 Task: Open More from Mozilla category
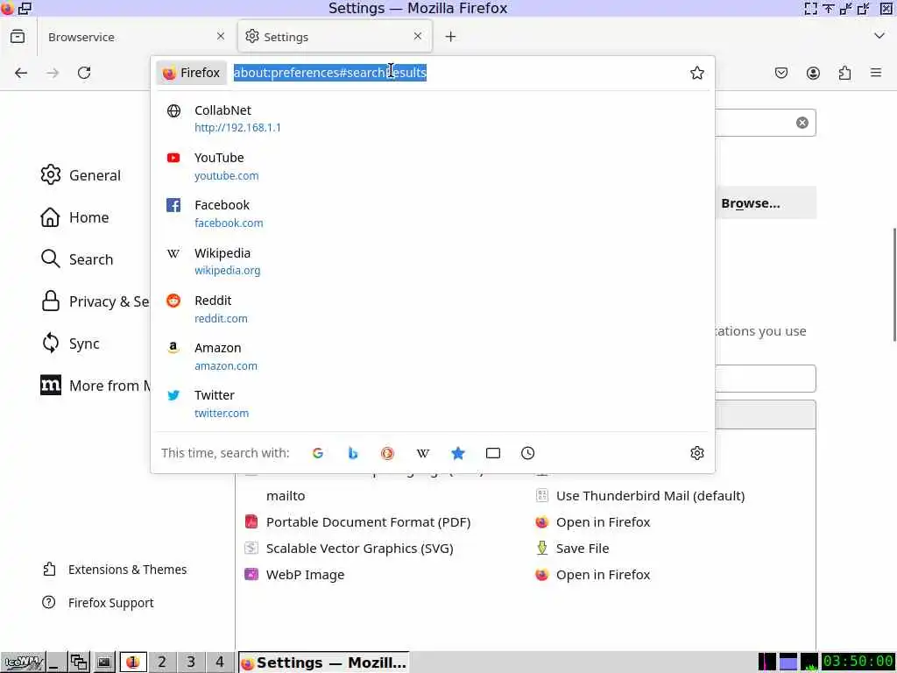tap(95, 386)
